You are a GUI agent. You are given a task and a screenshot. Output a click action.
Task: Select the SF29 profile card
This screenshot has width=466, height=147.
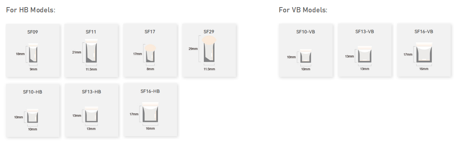pos(209,50)
